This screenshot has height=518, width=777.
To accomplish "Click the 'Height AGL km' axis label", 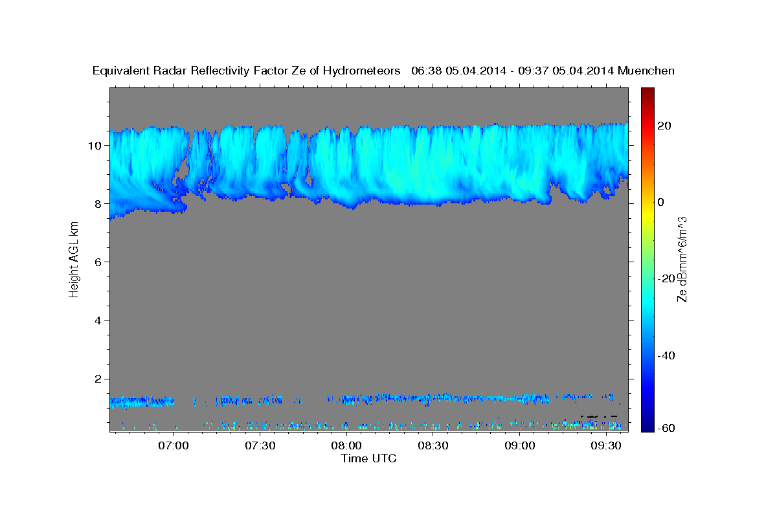I will pyautogui.click(x=74, y=260).
